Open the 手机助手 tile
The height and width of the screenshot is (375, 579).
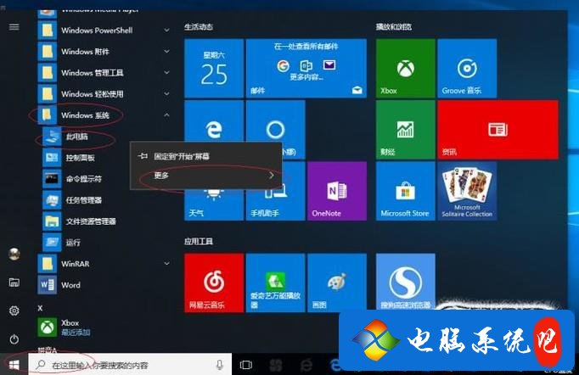coord(275,203)
